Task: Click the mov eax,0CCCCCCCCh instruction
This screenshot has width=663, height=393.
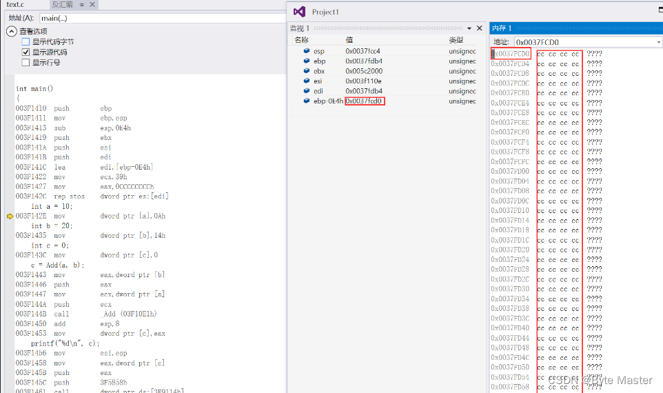Action: [85, 187]
